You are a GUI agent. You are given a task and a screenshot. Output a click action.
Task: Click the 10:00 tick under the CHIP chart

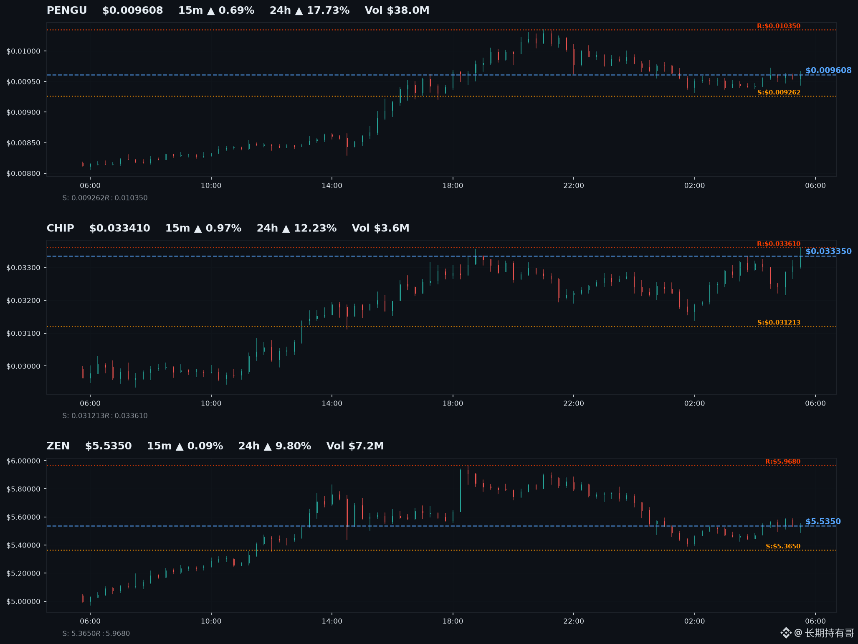pyautogui.click(x=211, y=403)
